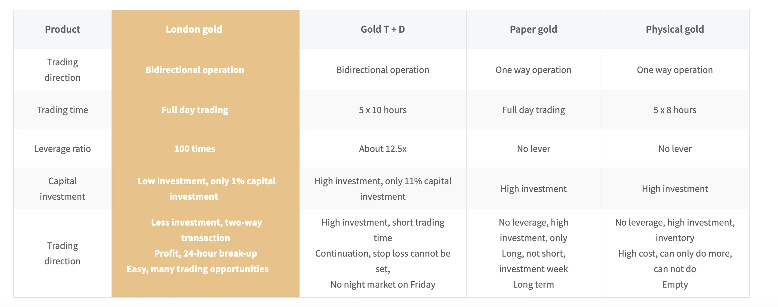Select the 100 times leverage cell

point(205,149)
